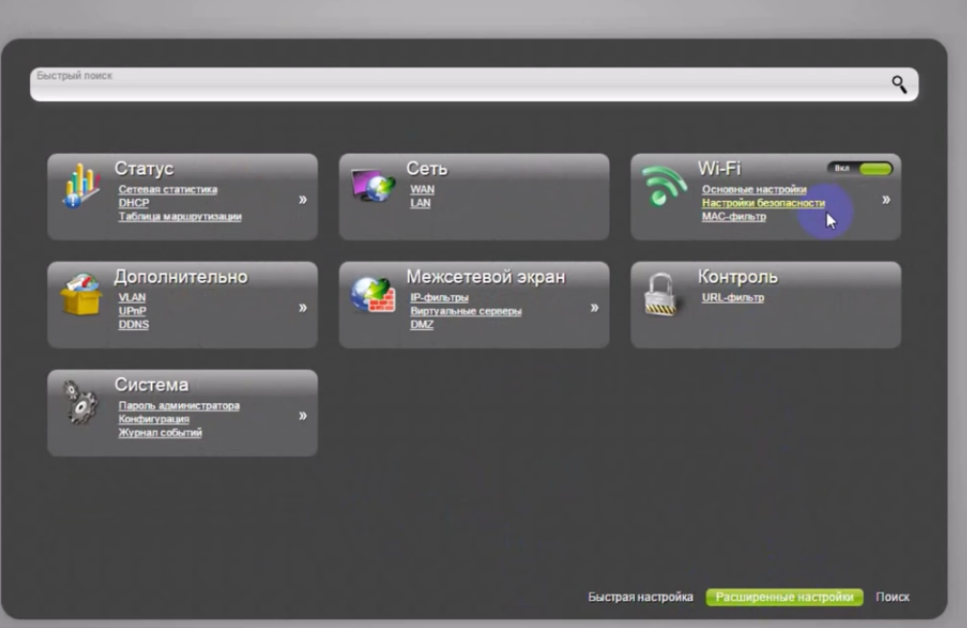Click the green Wi-Fi signal icon
967x628 pixels.
pos(664,186)
